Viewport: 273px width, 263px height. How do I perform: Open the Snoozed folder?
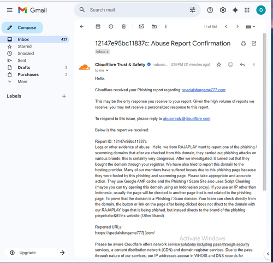pyautogui.click(x=26, y=54)
